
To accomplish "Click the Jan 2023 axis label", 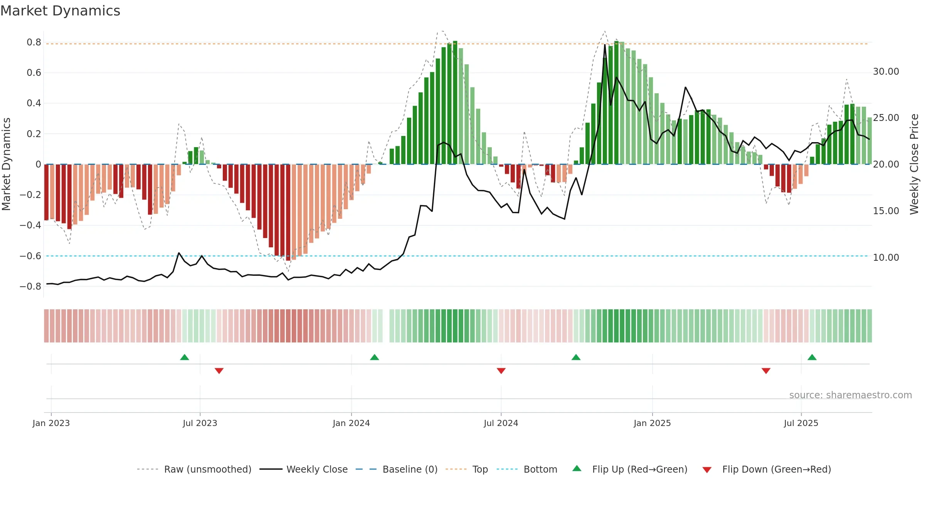I will click(x=51, y=423).
